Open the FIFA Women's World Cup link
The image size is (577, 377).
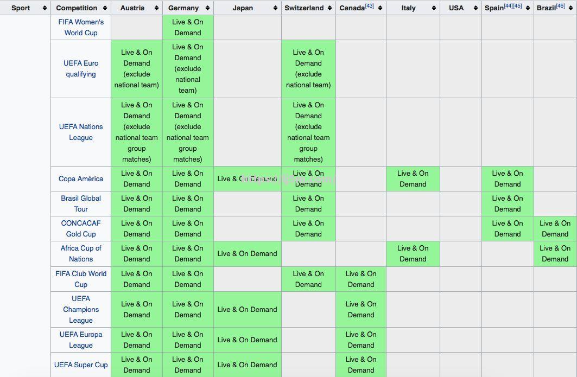coord(81,27)
